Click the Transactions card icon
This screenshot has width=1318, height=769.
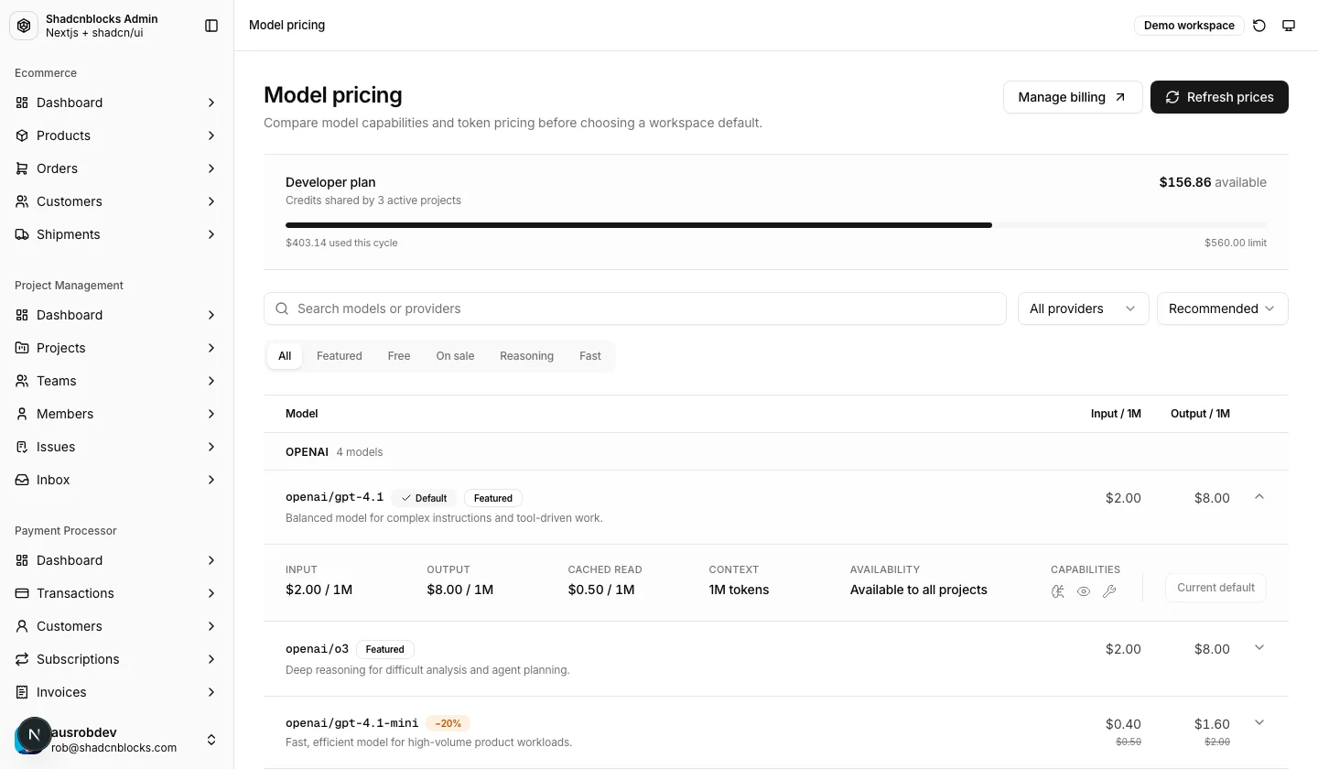click(x=22, y=593)
